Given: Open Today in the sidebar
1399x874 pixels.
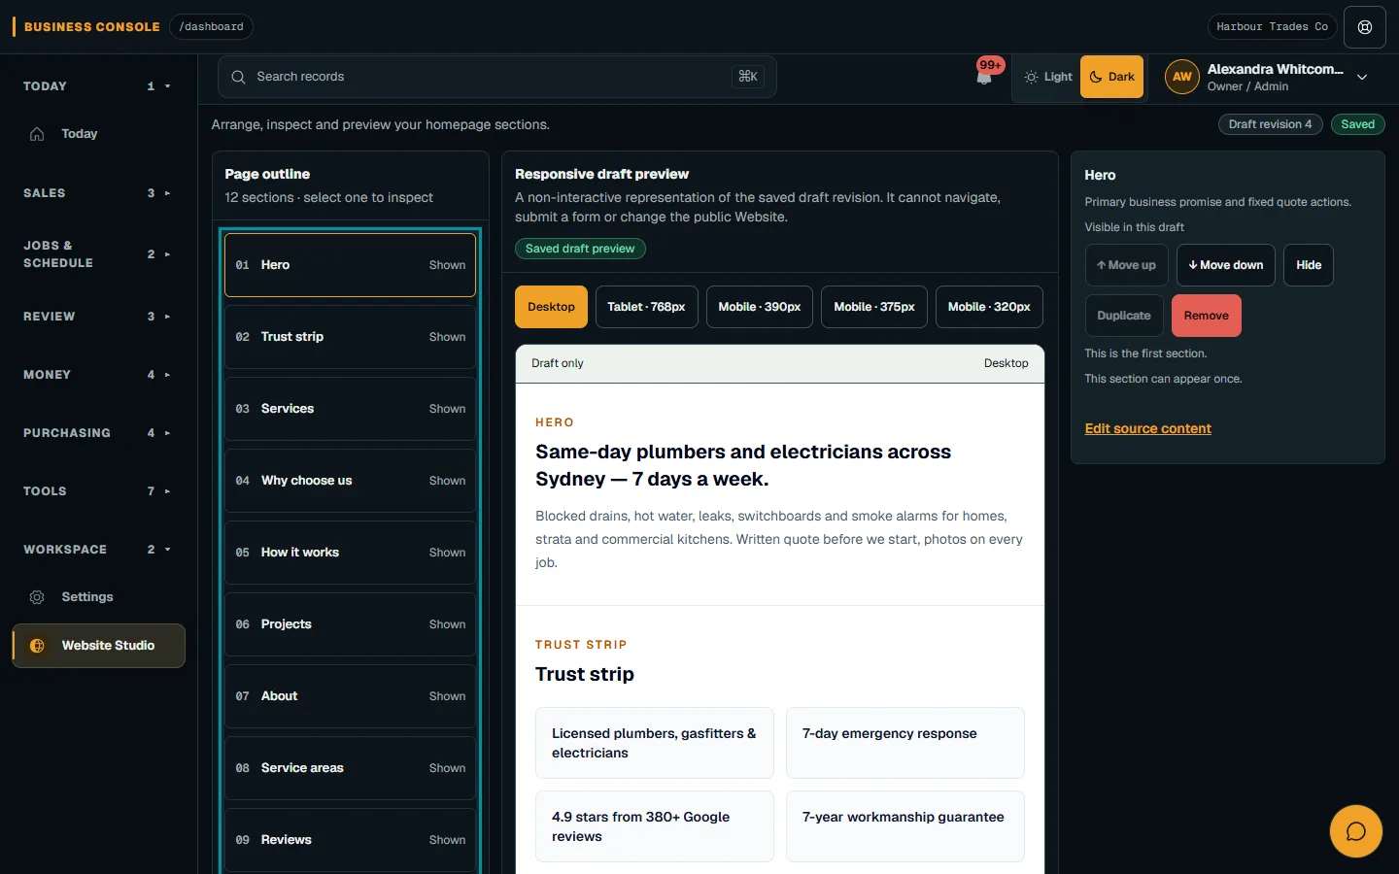Looking at the screenshot, I should tap(98, 134).
